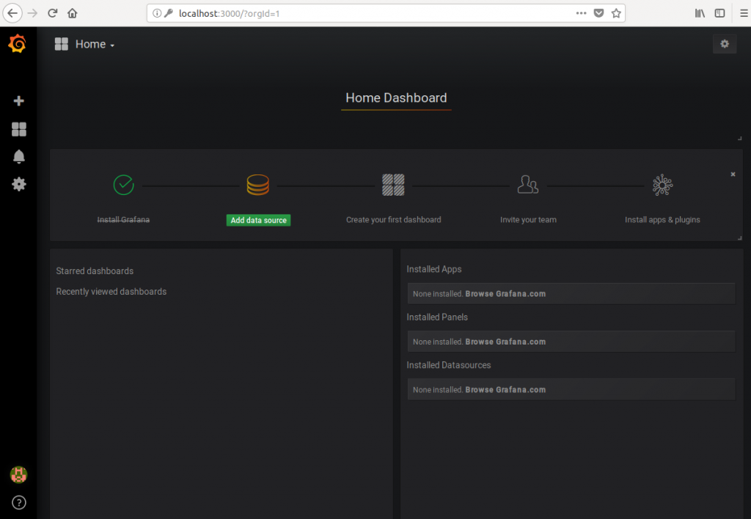Click the apps and plugins icon
The height and width of the screenshot is (519, 751).
pos(662,185)
